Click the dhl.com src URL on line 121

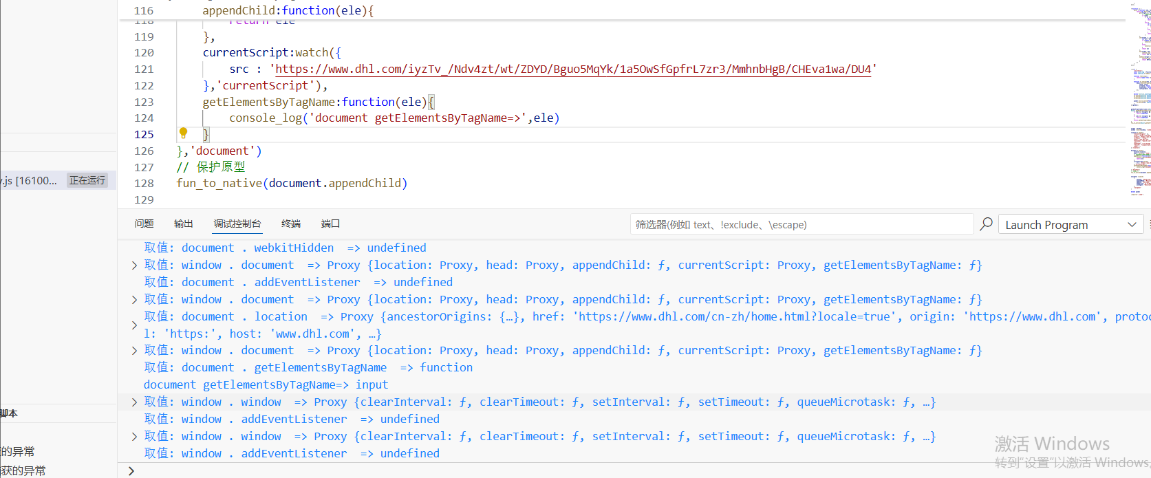(x=573, y=69)
